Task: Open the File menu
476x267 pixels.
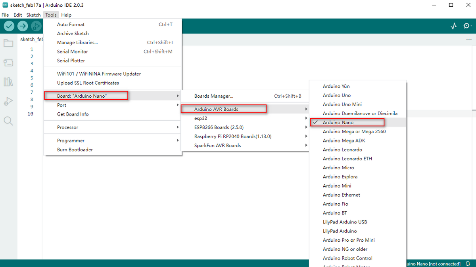Action: (x=5, y=15)
